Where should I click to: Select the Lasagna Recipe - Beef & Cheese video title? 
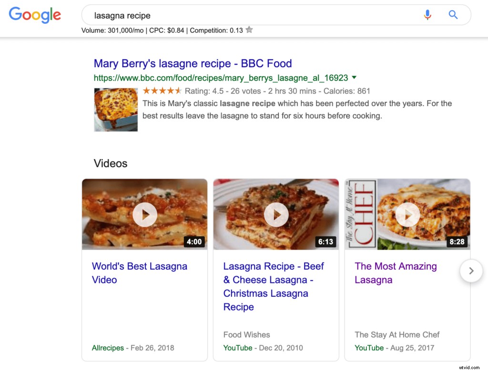coord(274,286)
